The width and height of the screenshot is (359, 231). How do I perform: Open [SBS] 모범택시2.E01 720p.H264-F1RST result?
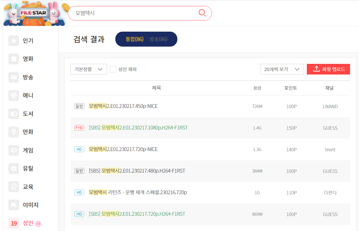click(x=137, y=214)
